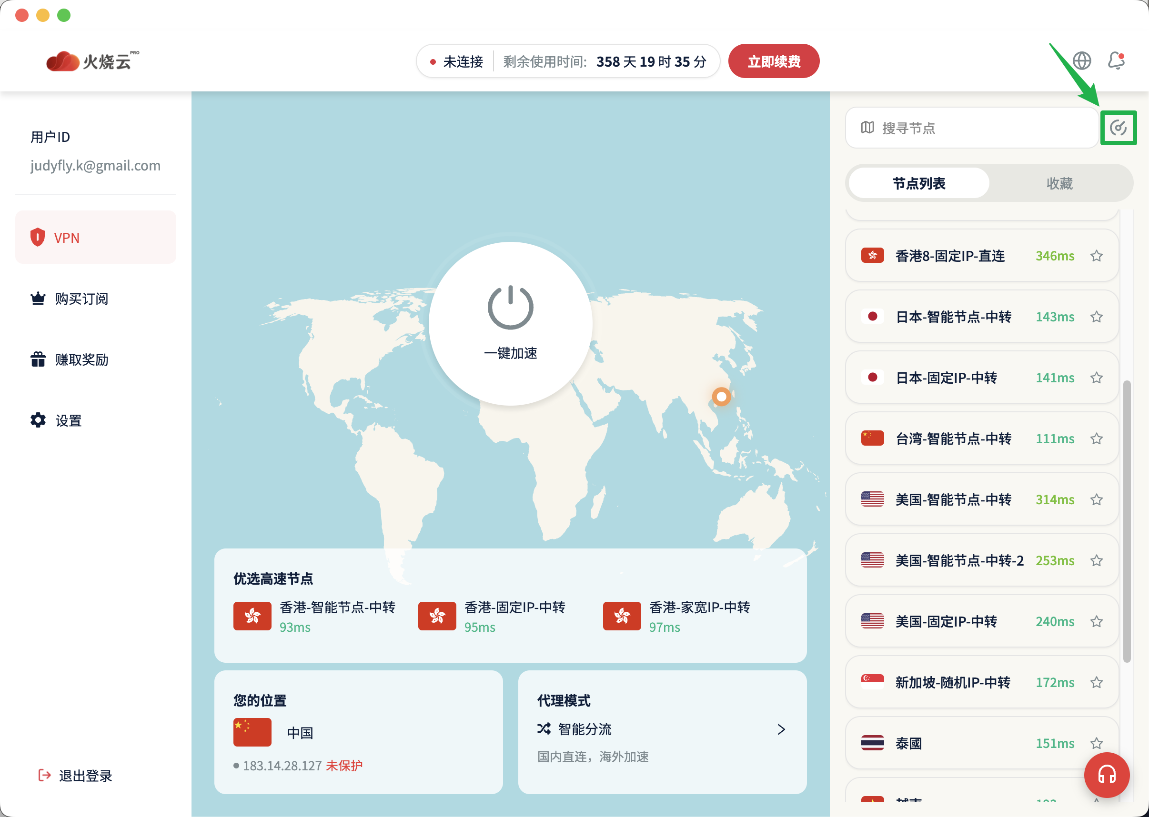Click the 退出登录 logout icon

click(45, 775)
